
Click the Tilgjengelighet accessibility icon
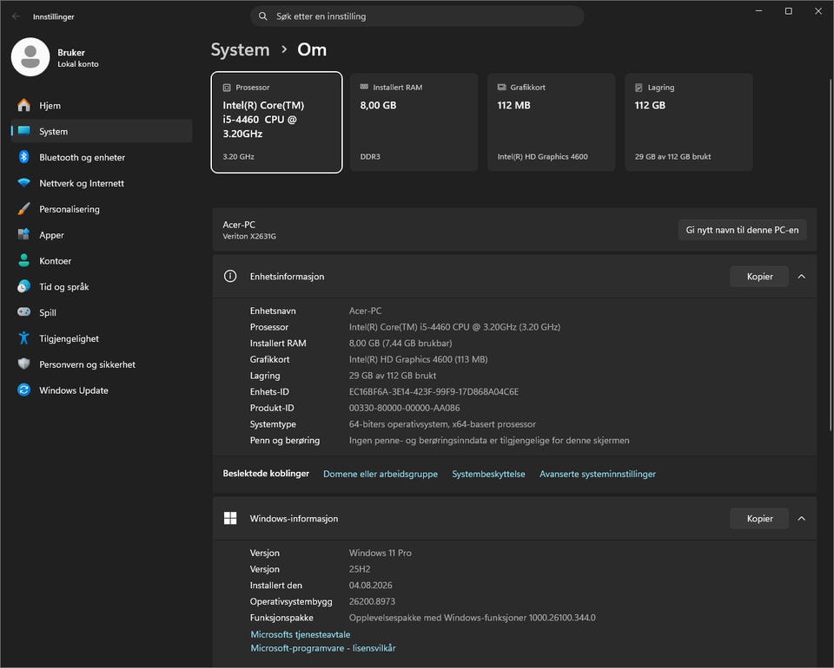point(23,337)
